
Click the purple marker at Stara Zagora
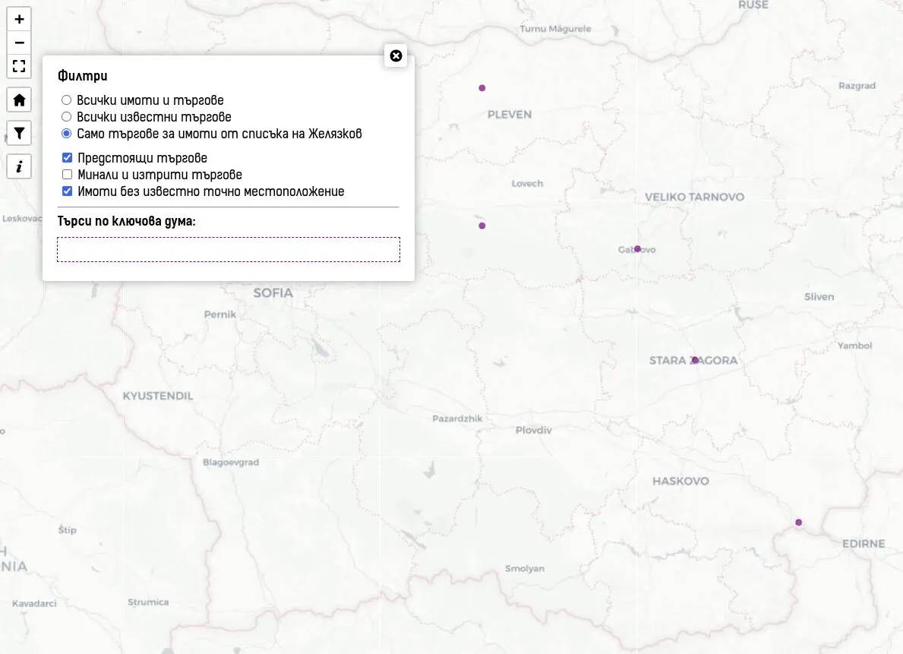click(695, 360)
